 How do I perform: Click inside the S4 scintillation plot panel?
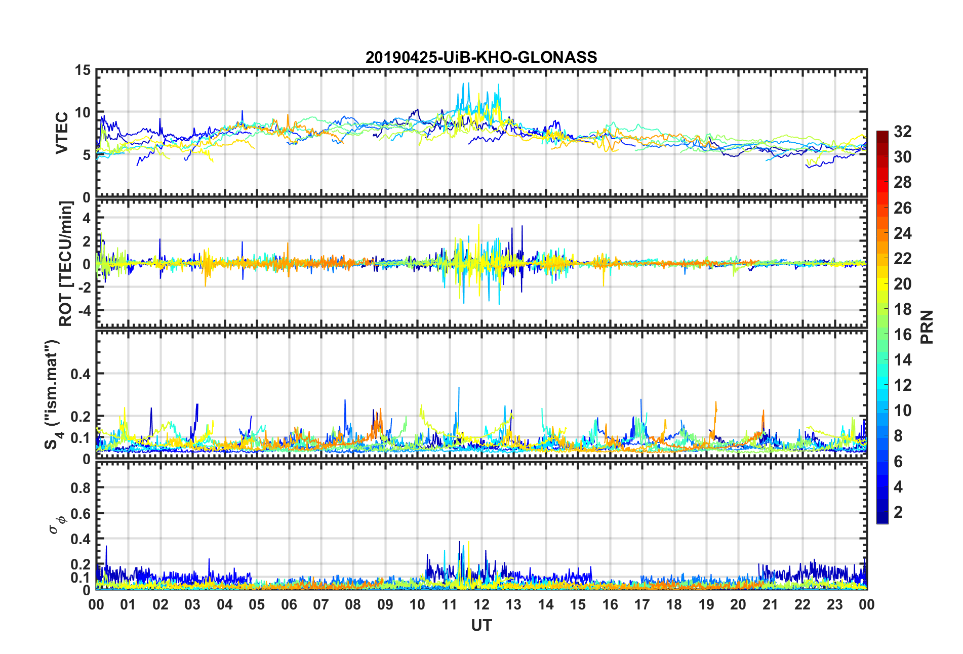point(481,395)
